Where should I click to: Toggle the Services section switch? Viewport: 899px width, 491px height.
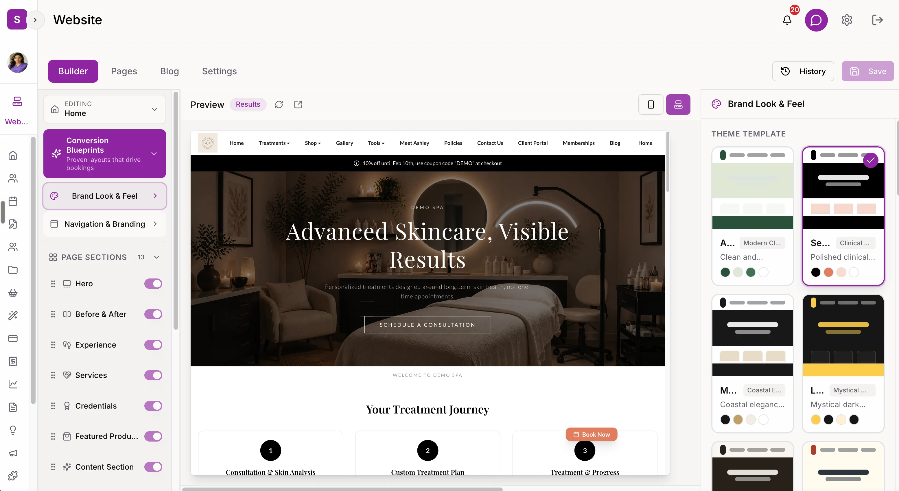(x=153, y=375)
